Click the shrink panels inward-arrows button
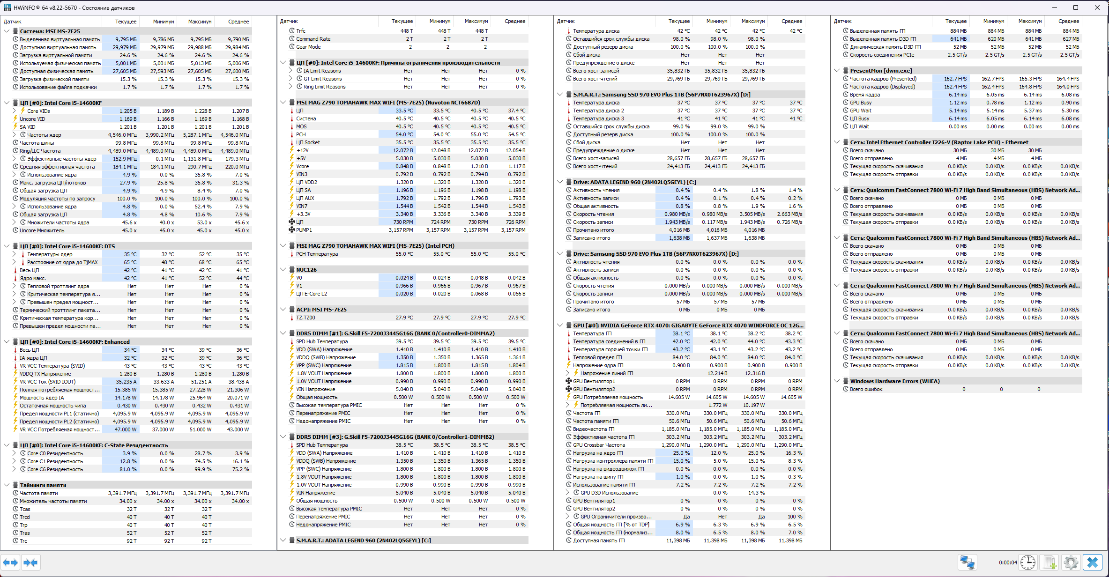The height and width of the screenshot is (577, 1109). [x=30, y=562]
